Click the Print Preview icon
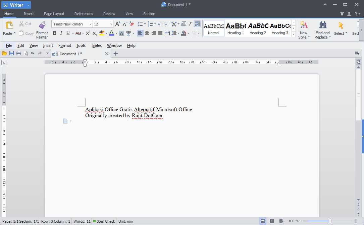The height and width of the screenshot is (225, 364). (x=26, y=53)
